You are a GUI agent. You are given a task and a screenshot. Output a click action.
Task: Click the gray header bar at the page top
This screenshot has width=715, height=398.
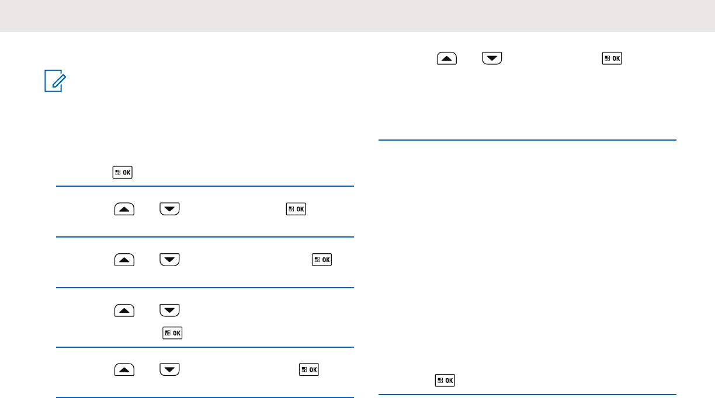tap(357, 16)
